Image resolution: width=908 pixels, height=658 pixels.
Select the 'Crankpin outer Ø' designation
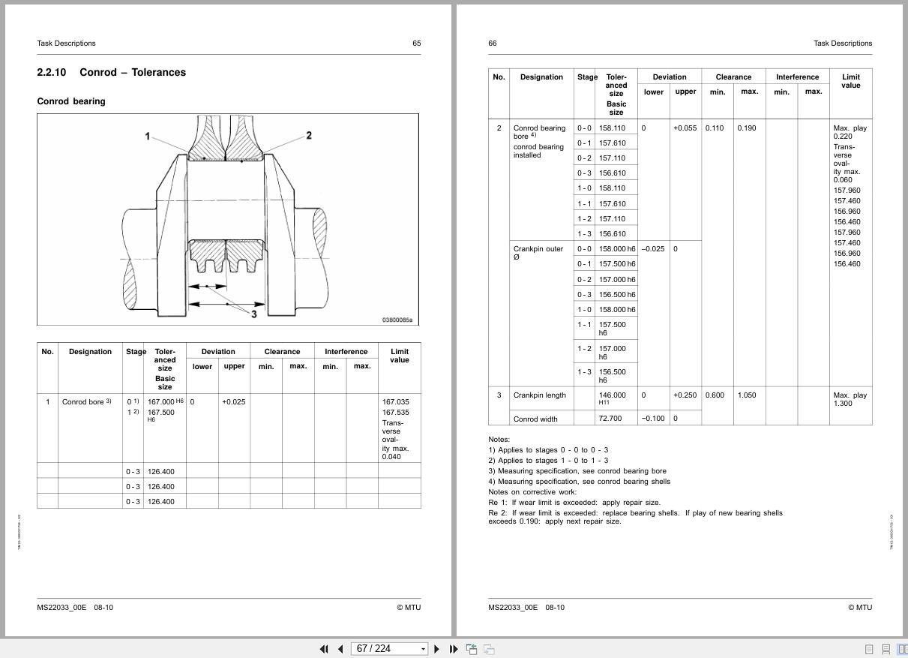538,253
